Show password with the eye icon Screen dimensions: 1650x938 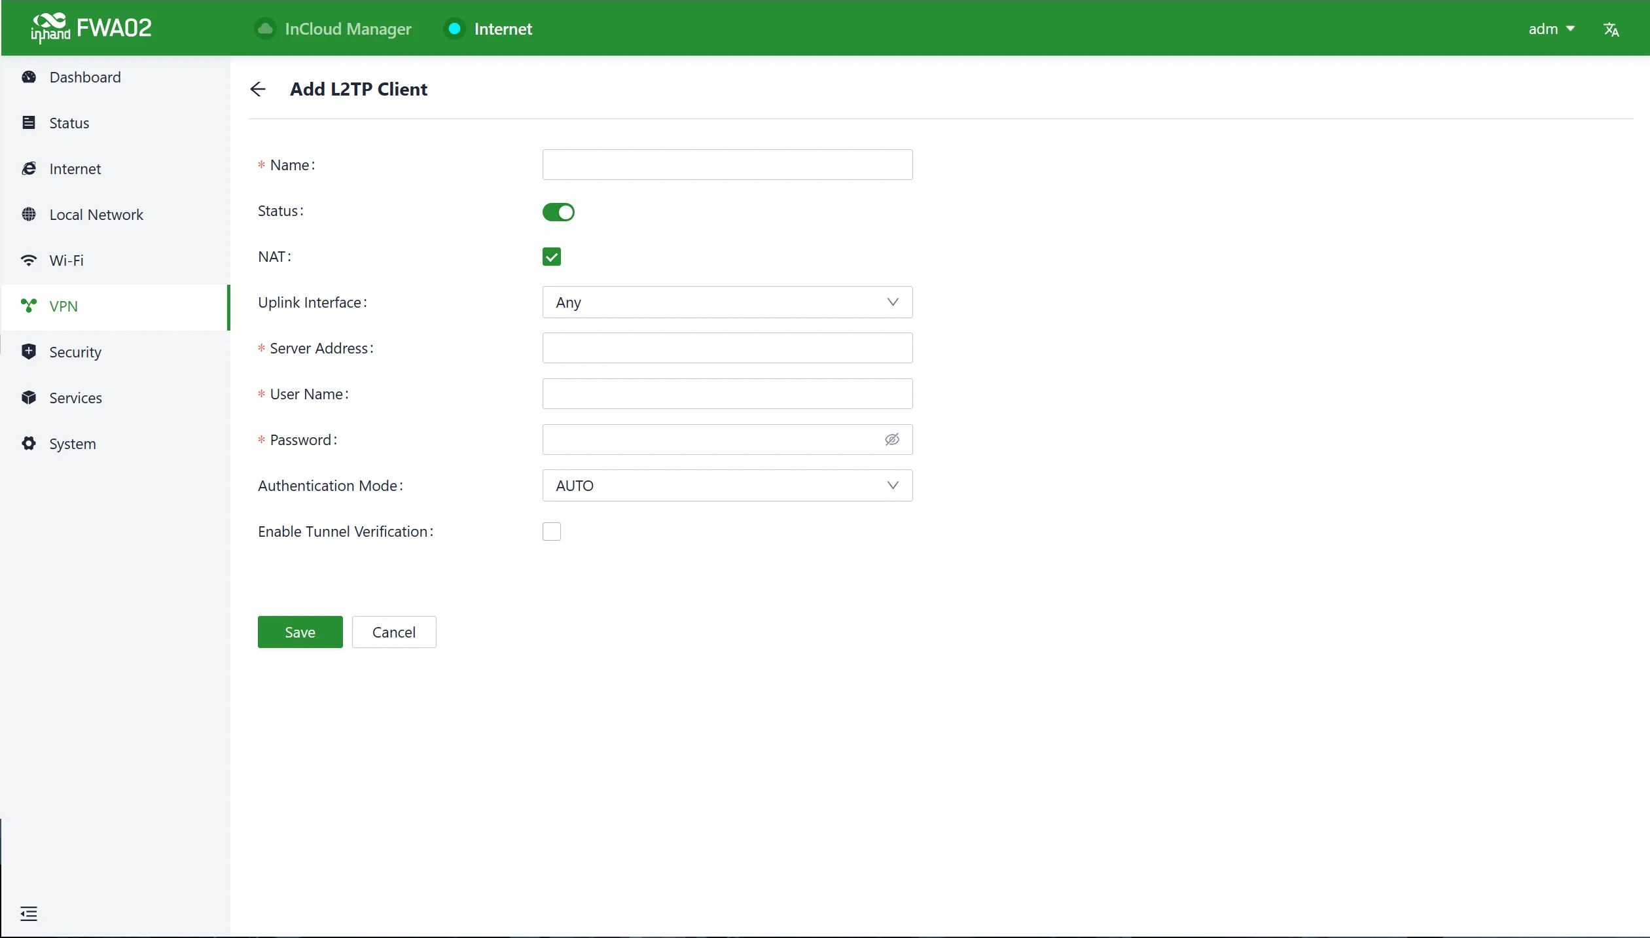(x=892, y=440)
